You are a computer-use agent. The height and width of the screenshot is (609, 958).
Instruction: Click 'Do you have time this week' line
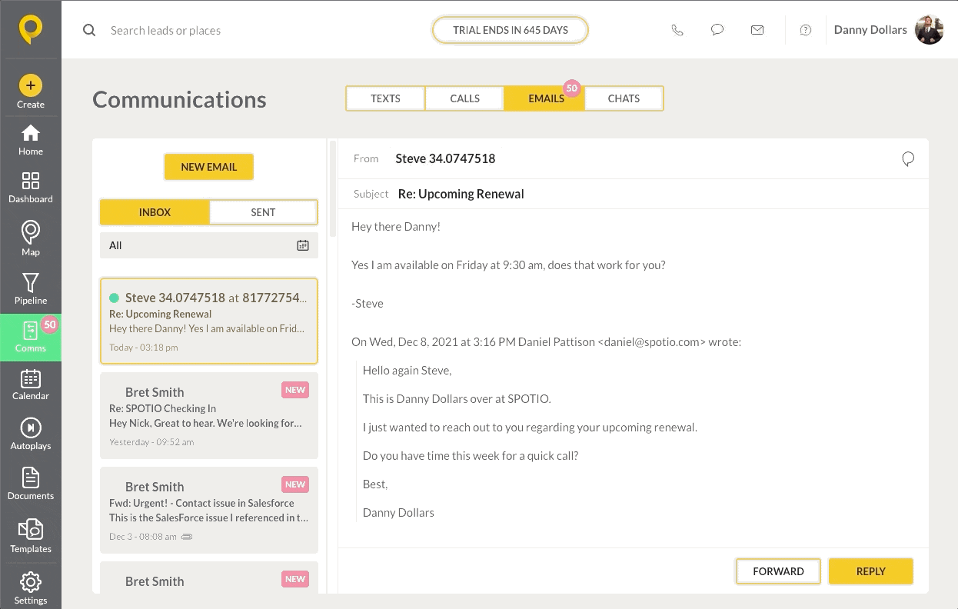pos(471,456)
